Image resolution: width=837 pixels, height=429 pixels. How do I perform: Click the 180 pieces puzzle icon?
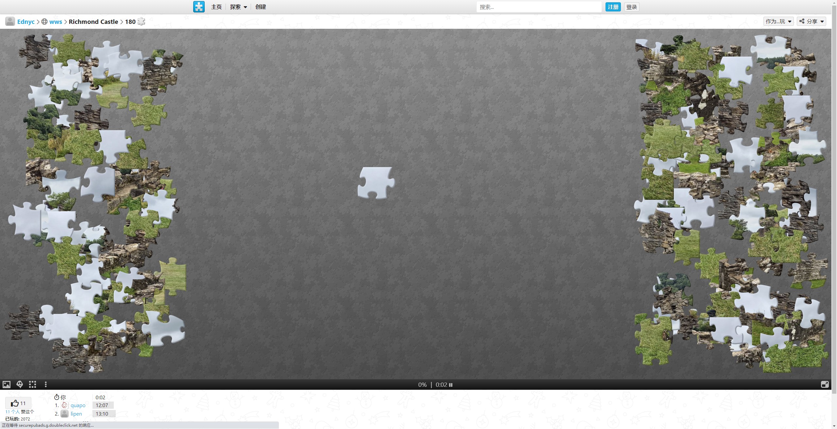coord(141,22)
